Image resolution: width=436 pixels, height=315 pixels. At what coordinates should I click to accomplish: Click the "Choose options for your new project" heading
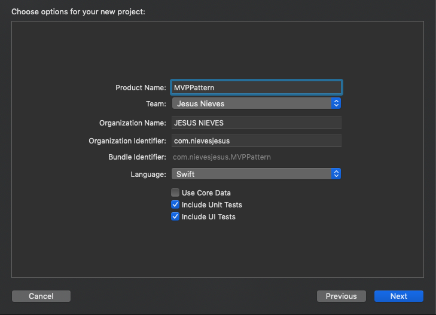point(78,11)
